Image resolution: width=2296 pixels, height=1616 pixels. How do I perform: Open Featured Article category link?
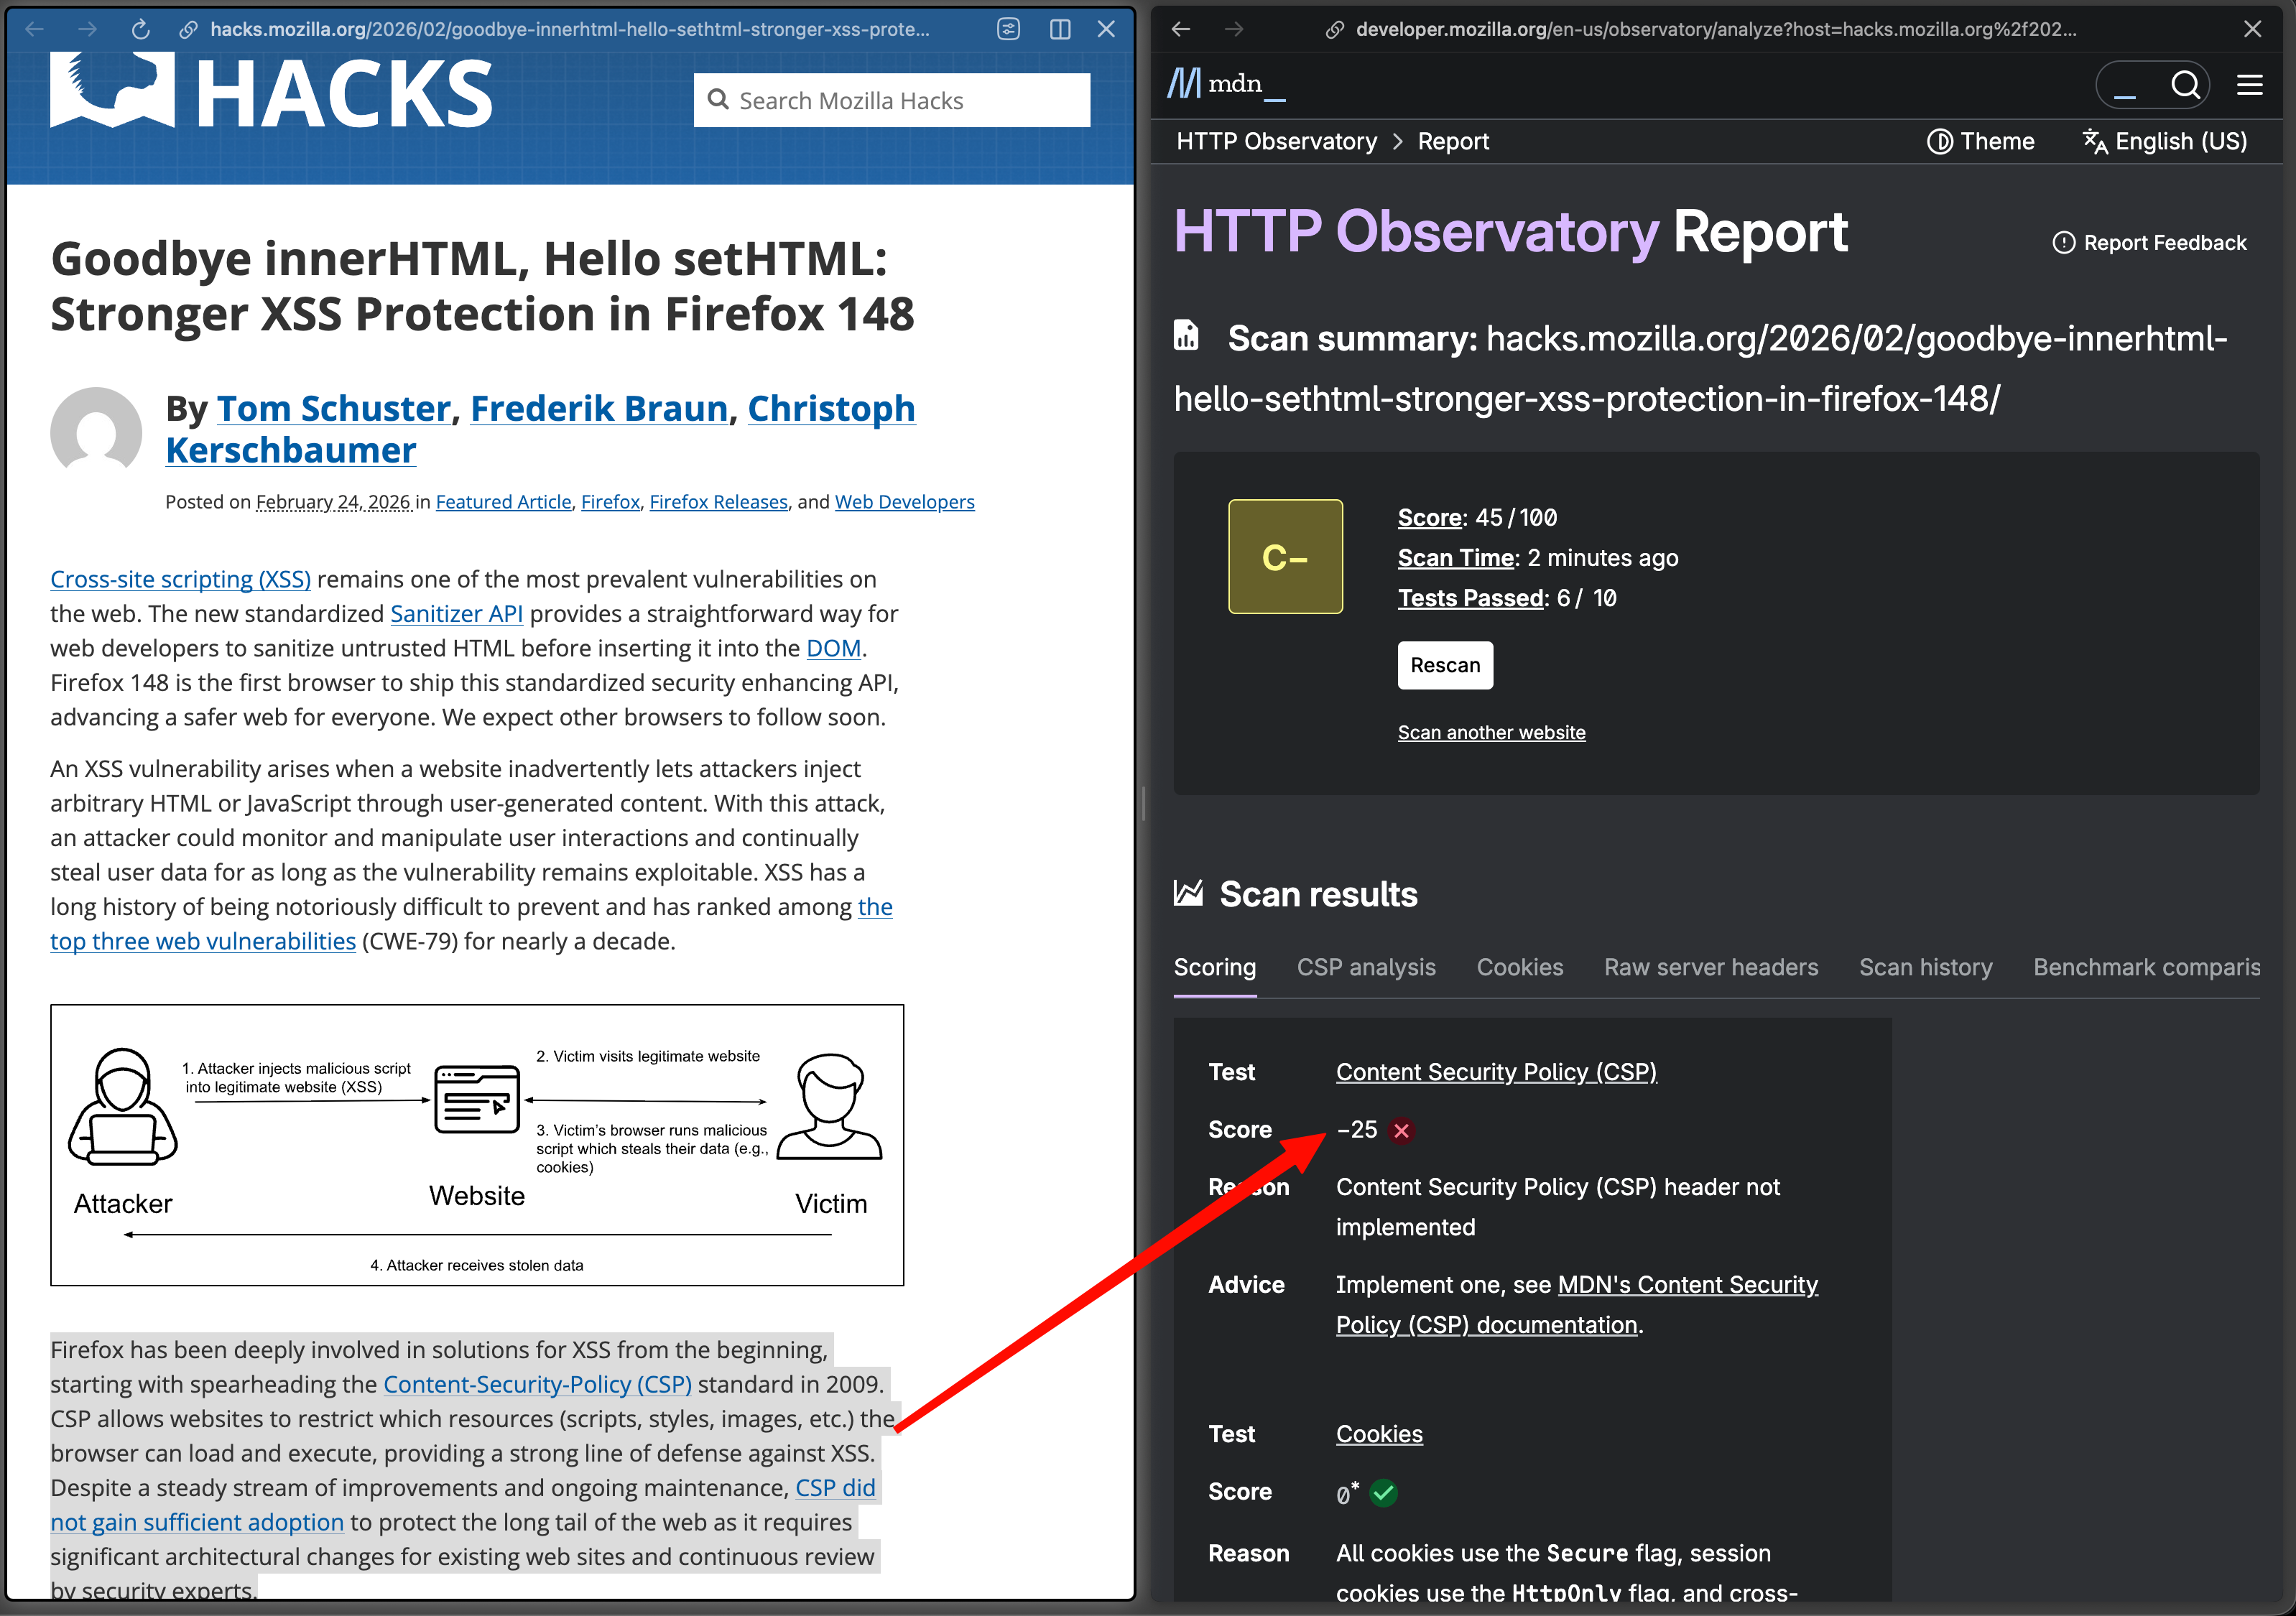point(503,501)
